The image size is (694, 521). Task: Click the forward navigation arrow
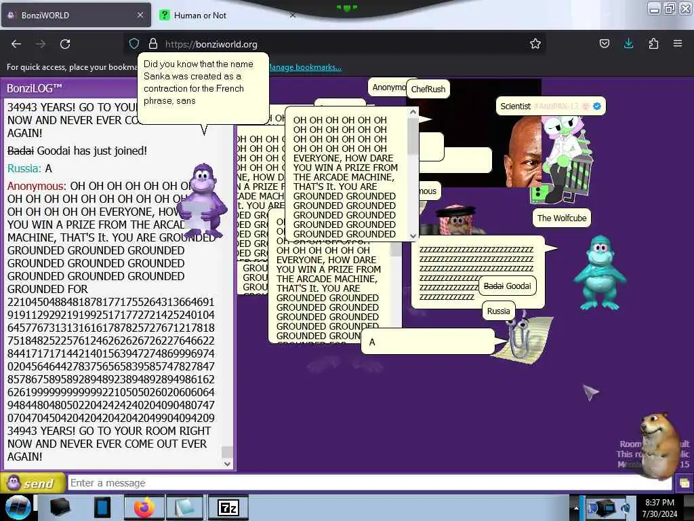coord(41,44)
